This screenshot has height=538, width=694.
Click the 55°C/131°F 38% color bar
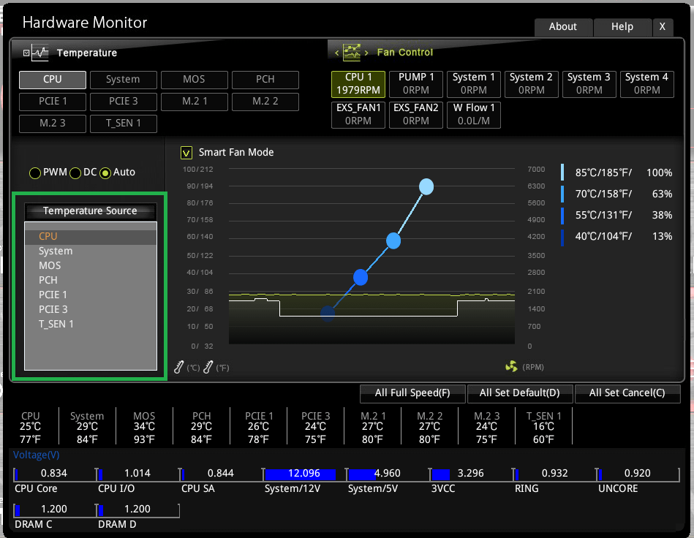coord(562,216)
